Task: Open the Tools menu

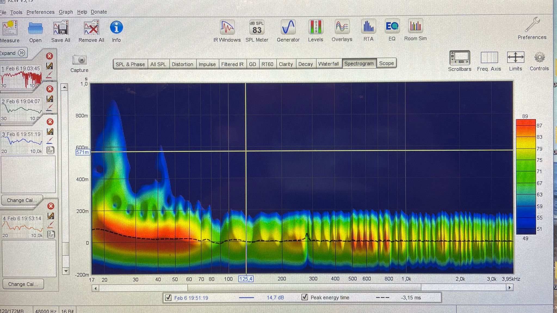Action: [16, 12]
